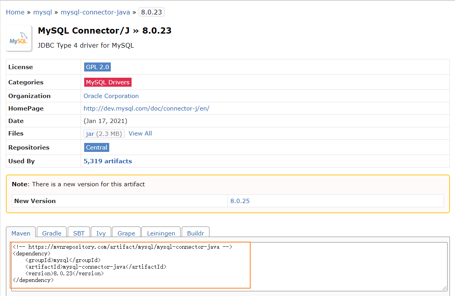Screen dimensions: 455x296
Task: Click the Central repository badge
Action: click(x=97, y=148)
